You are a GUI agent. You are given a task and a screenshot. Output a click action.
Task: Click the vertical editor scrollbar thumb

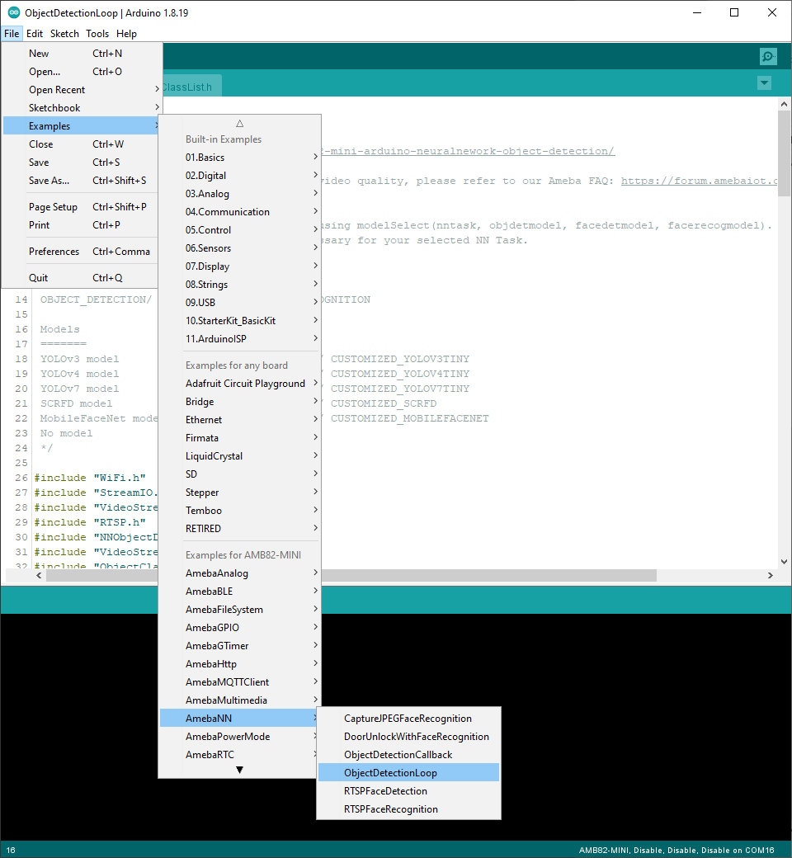pyautogui.click(x=784, y=153)
